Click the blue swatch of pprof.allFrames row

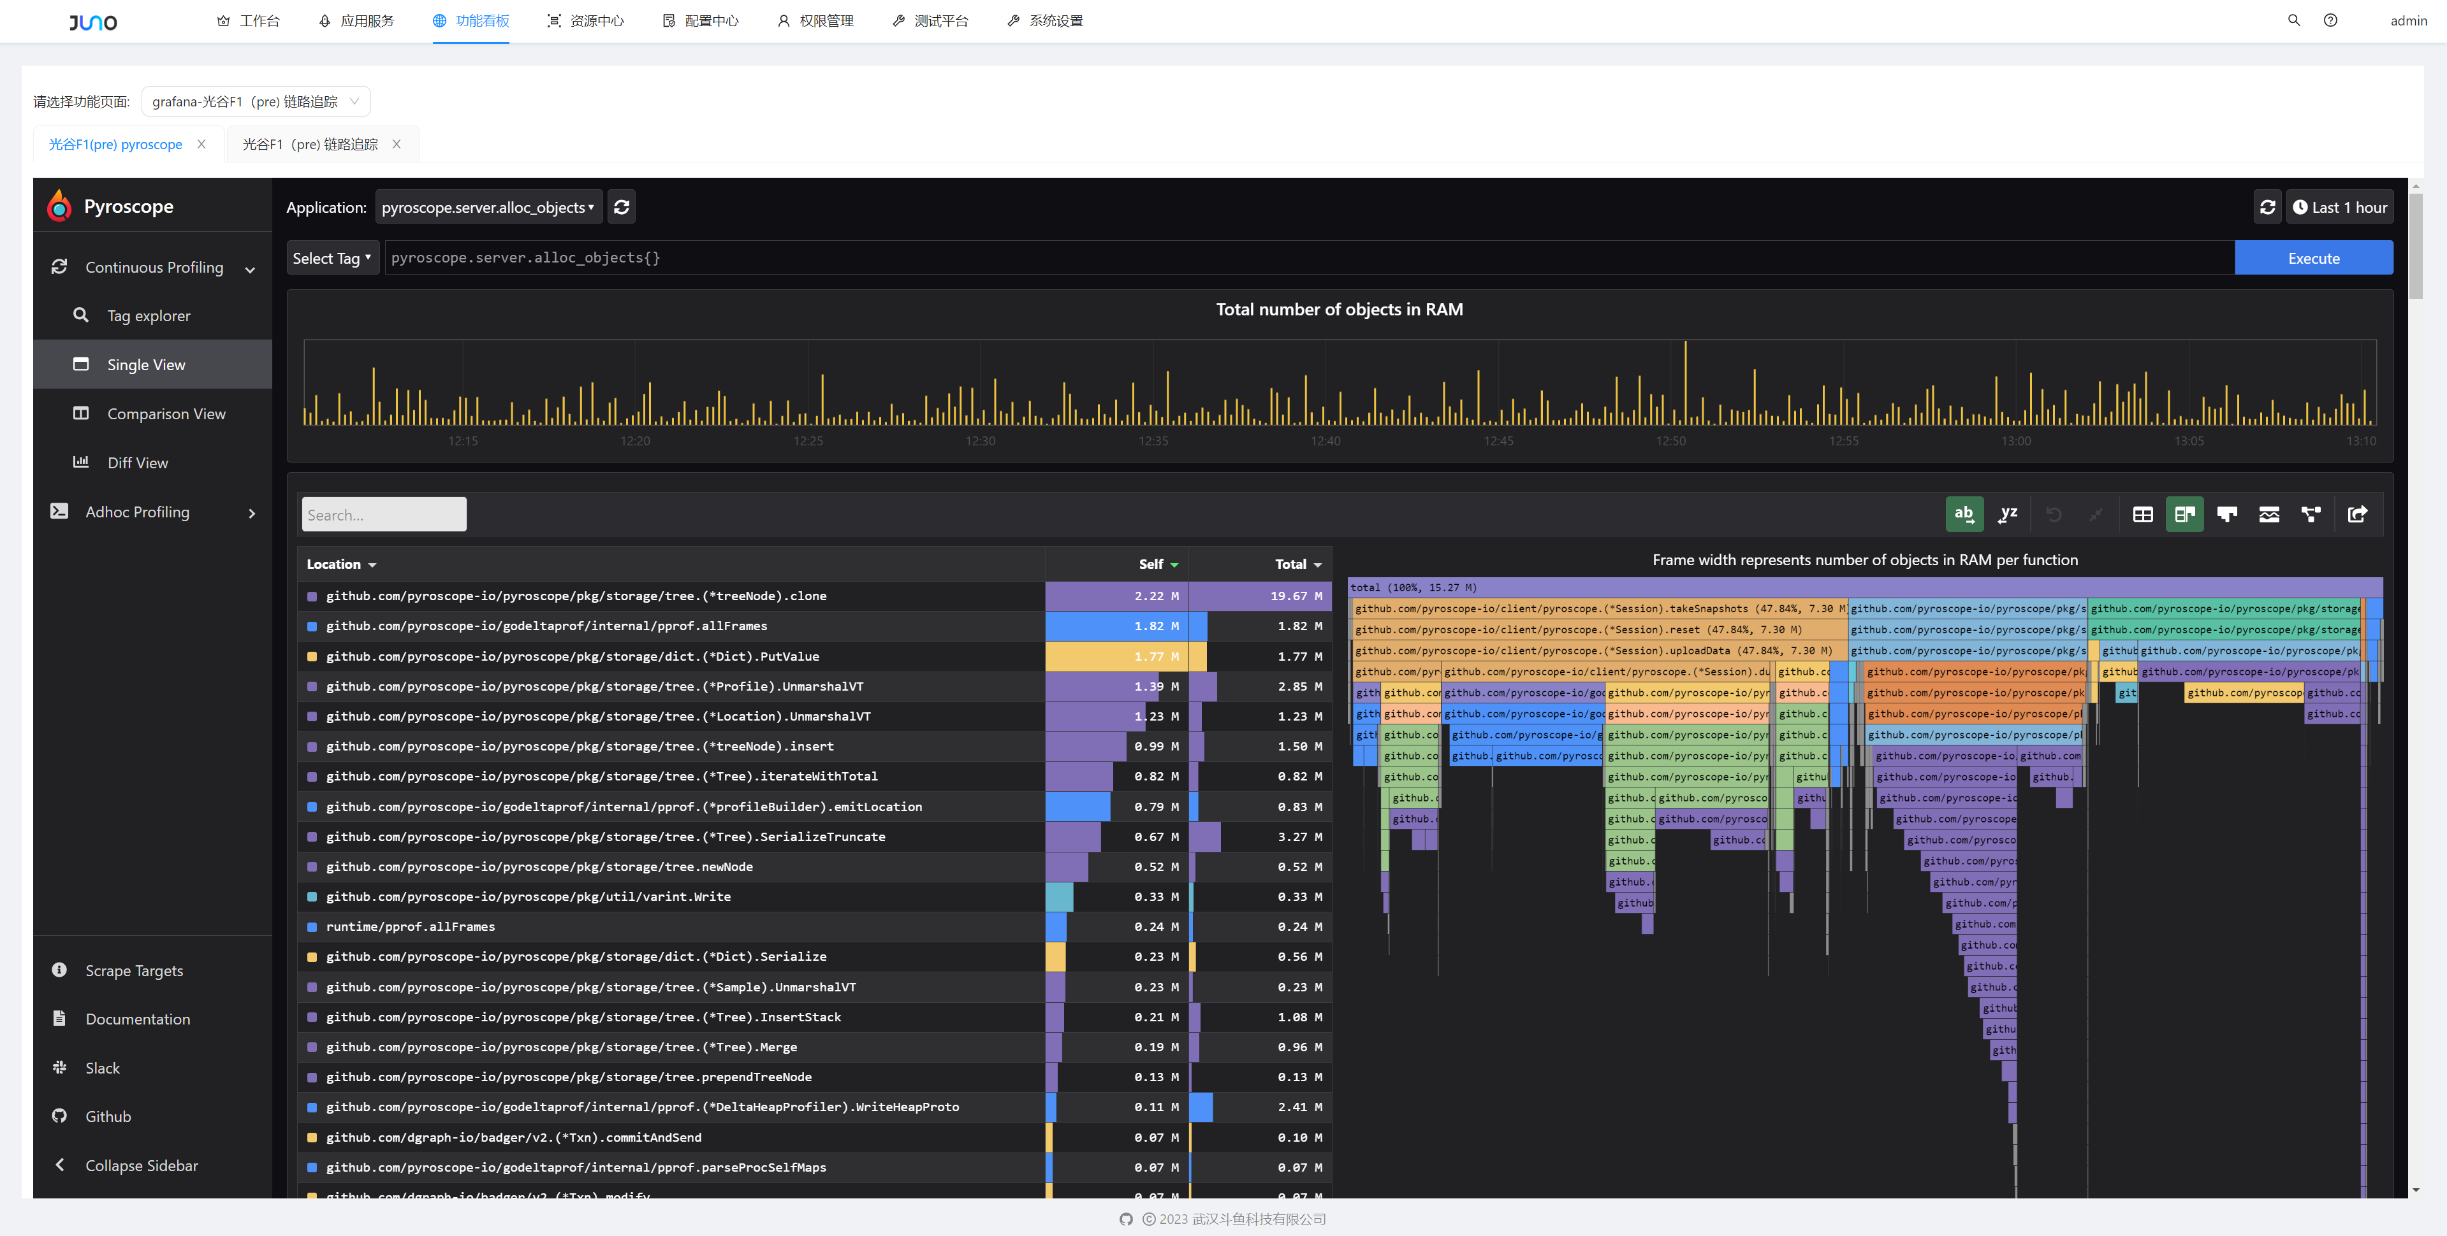coord(312,626)
